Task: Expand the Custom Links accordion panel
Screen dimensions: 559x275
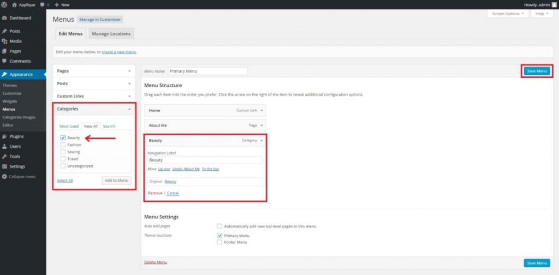Action: 94,96
